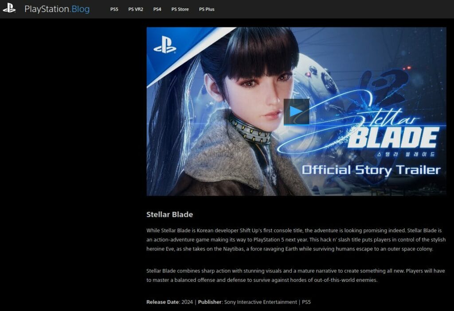Open the PlayStation.Blog home link
The image size is (454, 311).
click(x=57, y=9)
